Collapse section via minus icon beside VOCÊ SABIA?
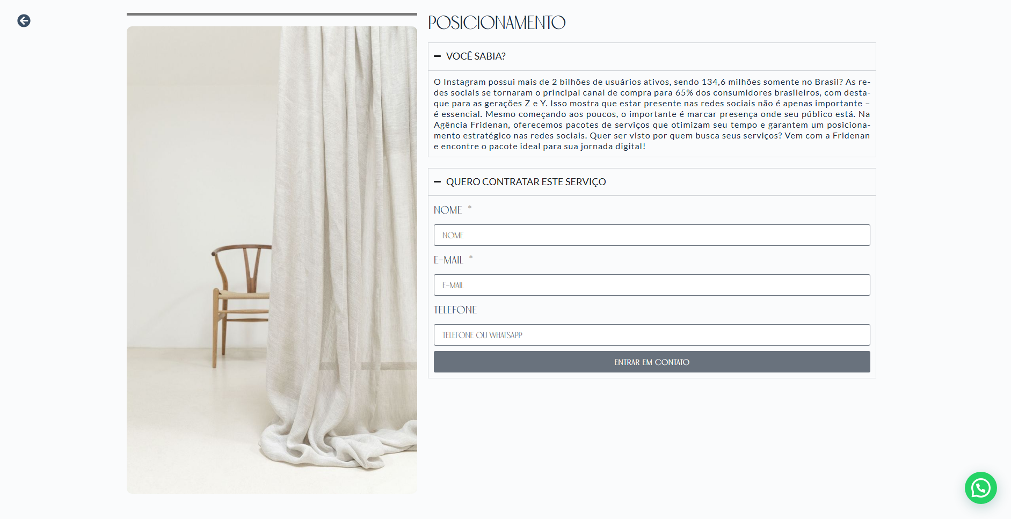 (437, 56)
